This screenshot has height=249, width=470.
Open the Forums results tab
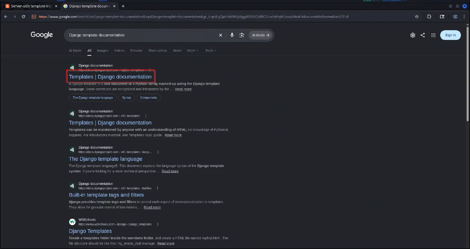[136, 51]
